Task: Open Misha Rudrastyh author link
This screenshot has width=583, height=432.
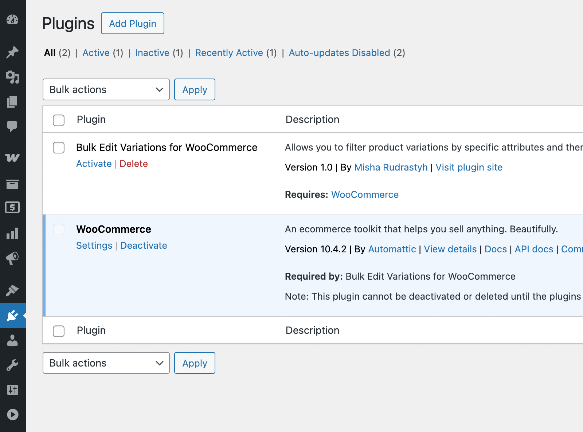Action: pyautogui.click(x=391, y=167)
